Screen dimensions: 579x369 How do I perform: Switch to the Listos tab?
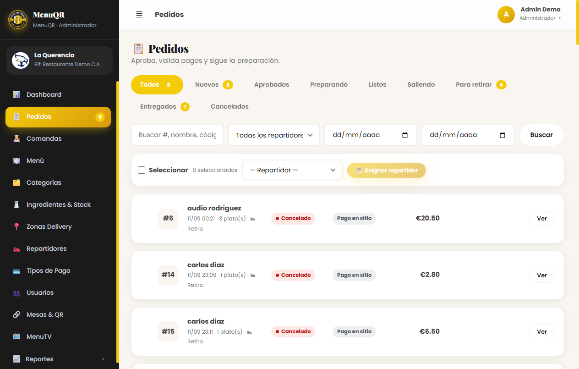377,85
